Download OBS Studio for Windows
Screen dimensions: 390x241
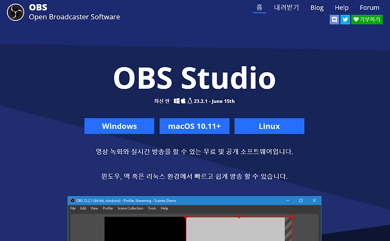[120, 126]
